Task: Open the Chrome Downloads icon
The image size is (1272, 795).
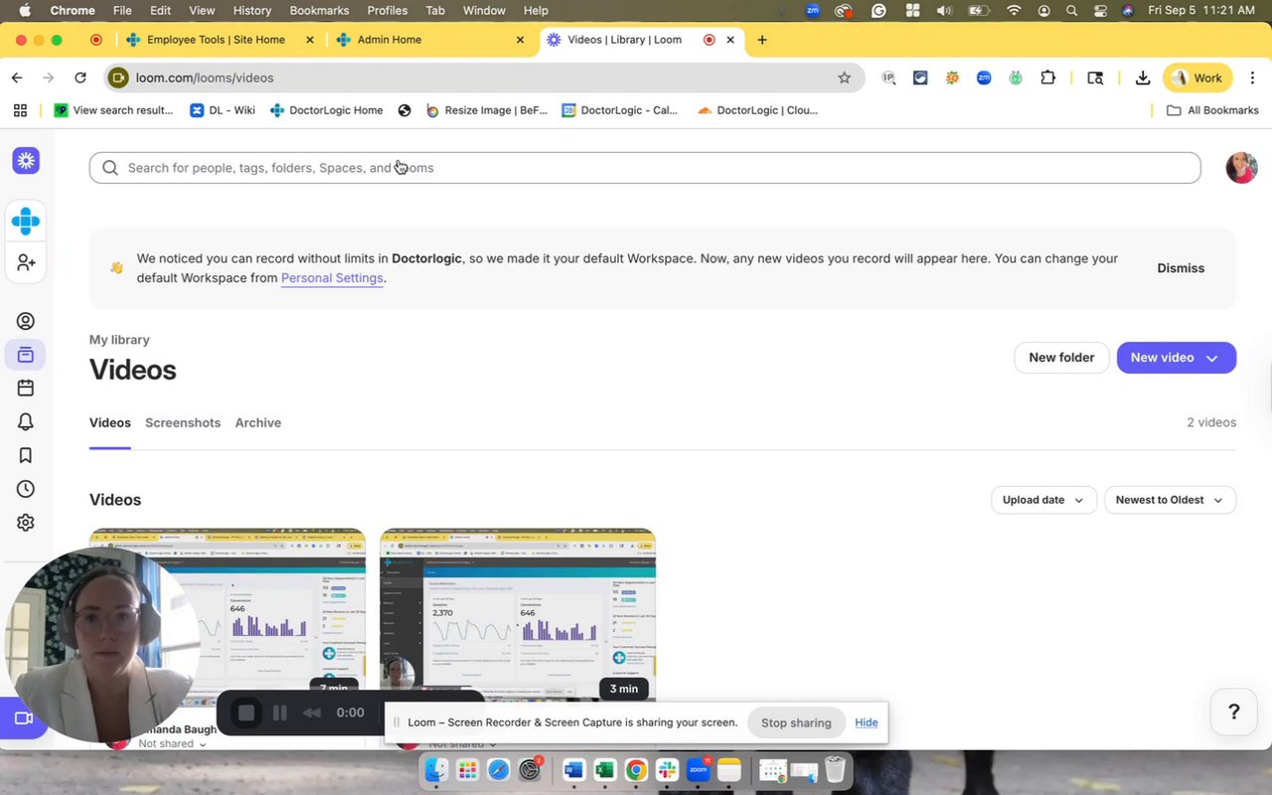Action: pyautogui.click(x=1143, y=78)
